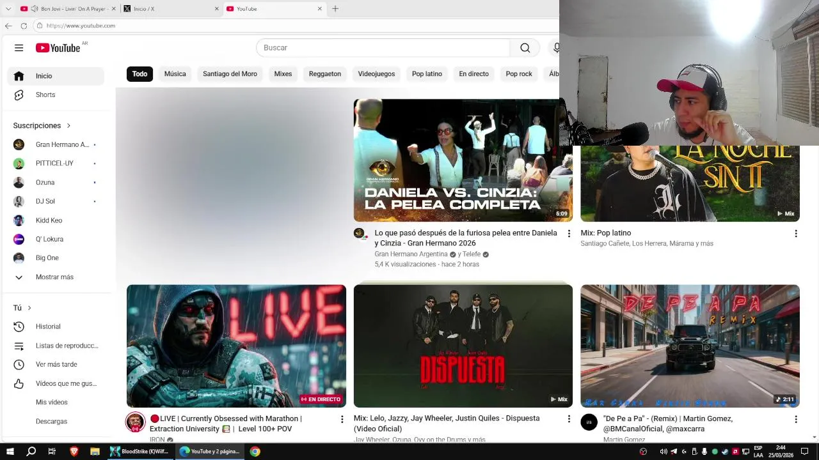Open Historial
The image size is (819, 460).
coord(56,326)
